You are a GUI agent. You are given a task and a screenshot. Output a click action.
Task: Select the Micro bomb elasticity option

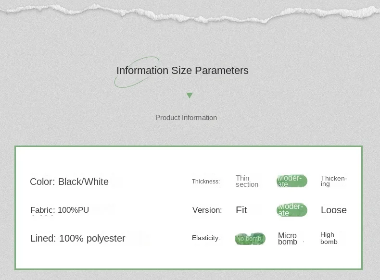coord(288,239)
